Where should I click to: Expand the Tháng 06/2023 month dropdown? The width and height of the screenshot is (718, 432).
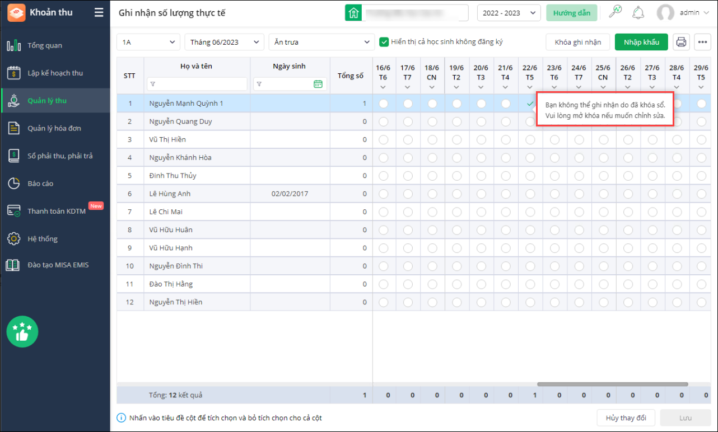224,42
